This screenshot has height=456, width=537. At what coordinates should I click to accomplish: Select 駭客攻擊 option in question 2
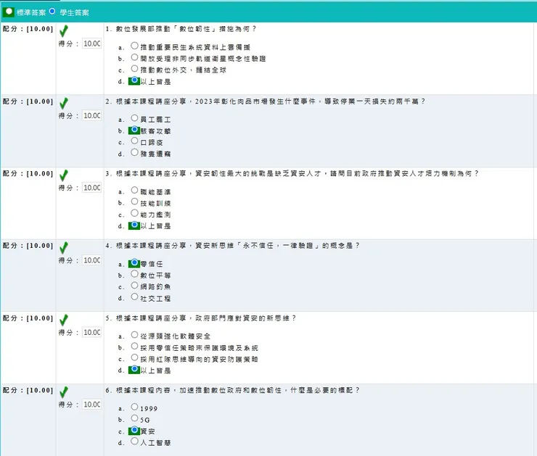(x=134, y=129)
